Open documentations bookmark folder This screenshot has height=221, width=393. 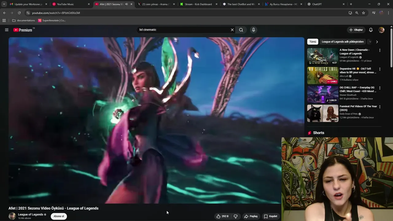(24, 21)
